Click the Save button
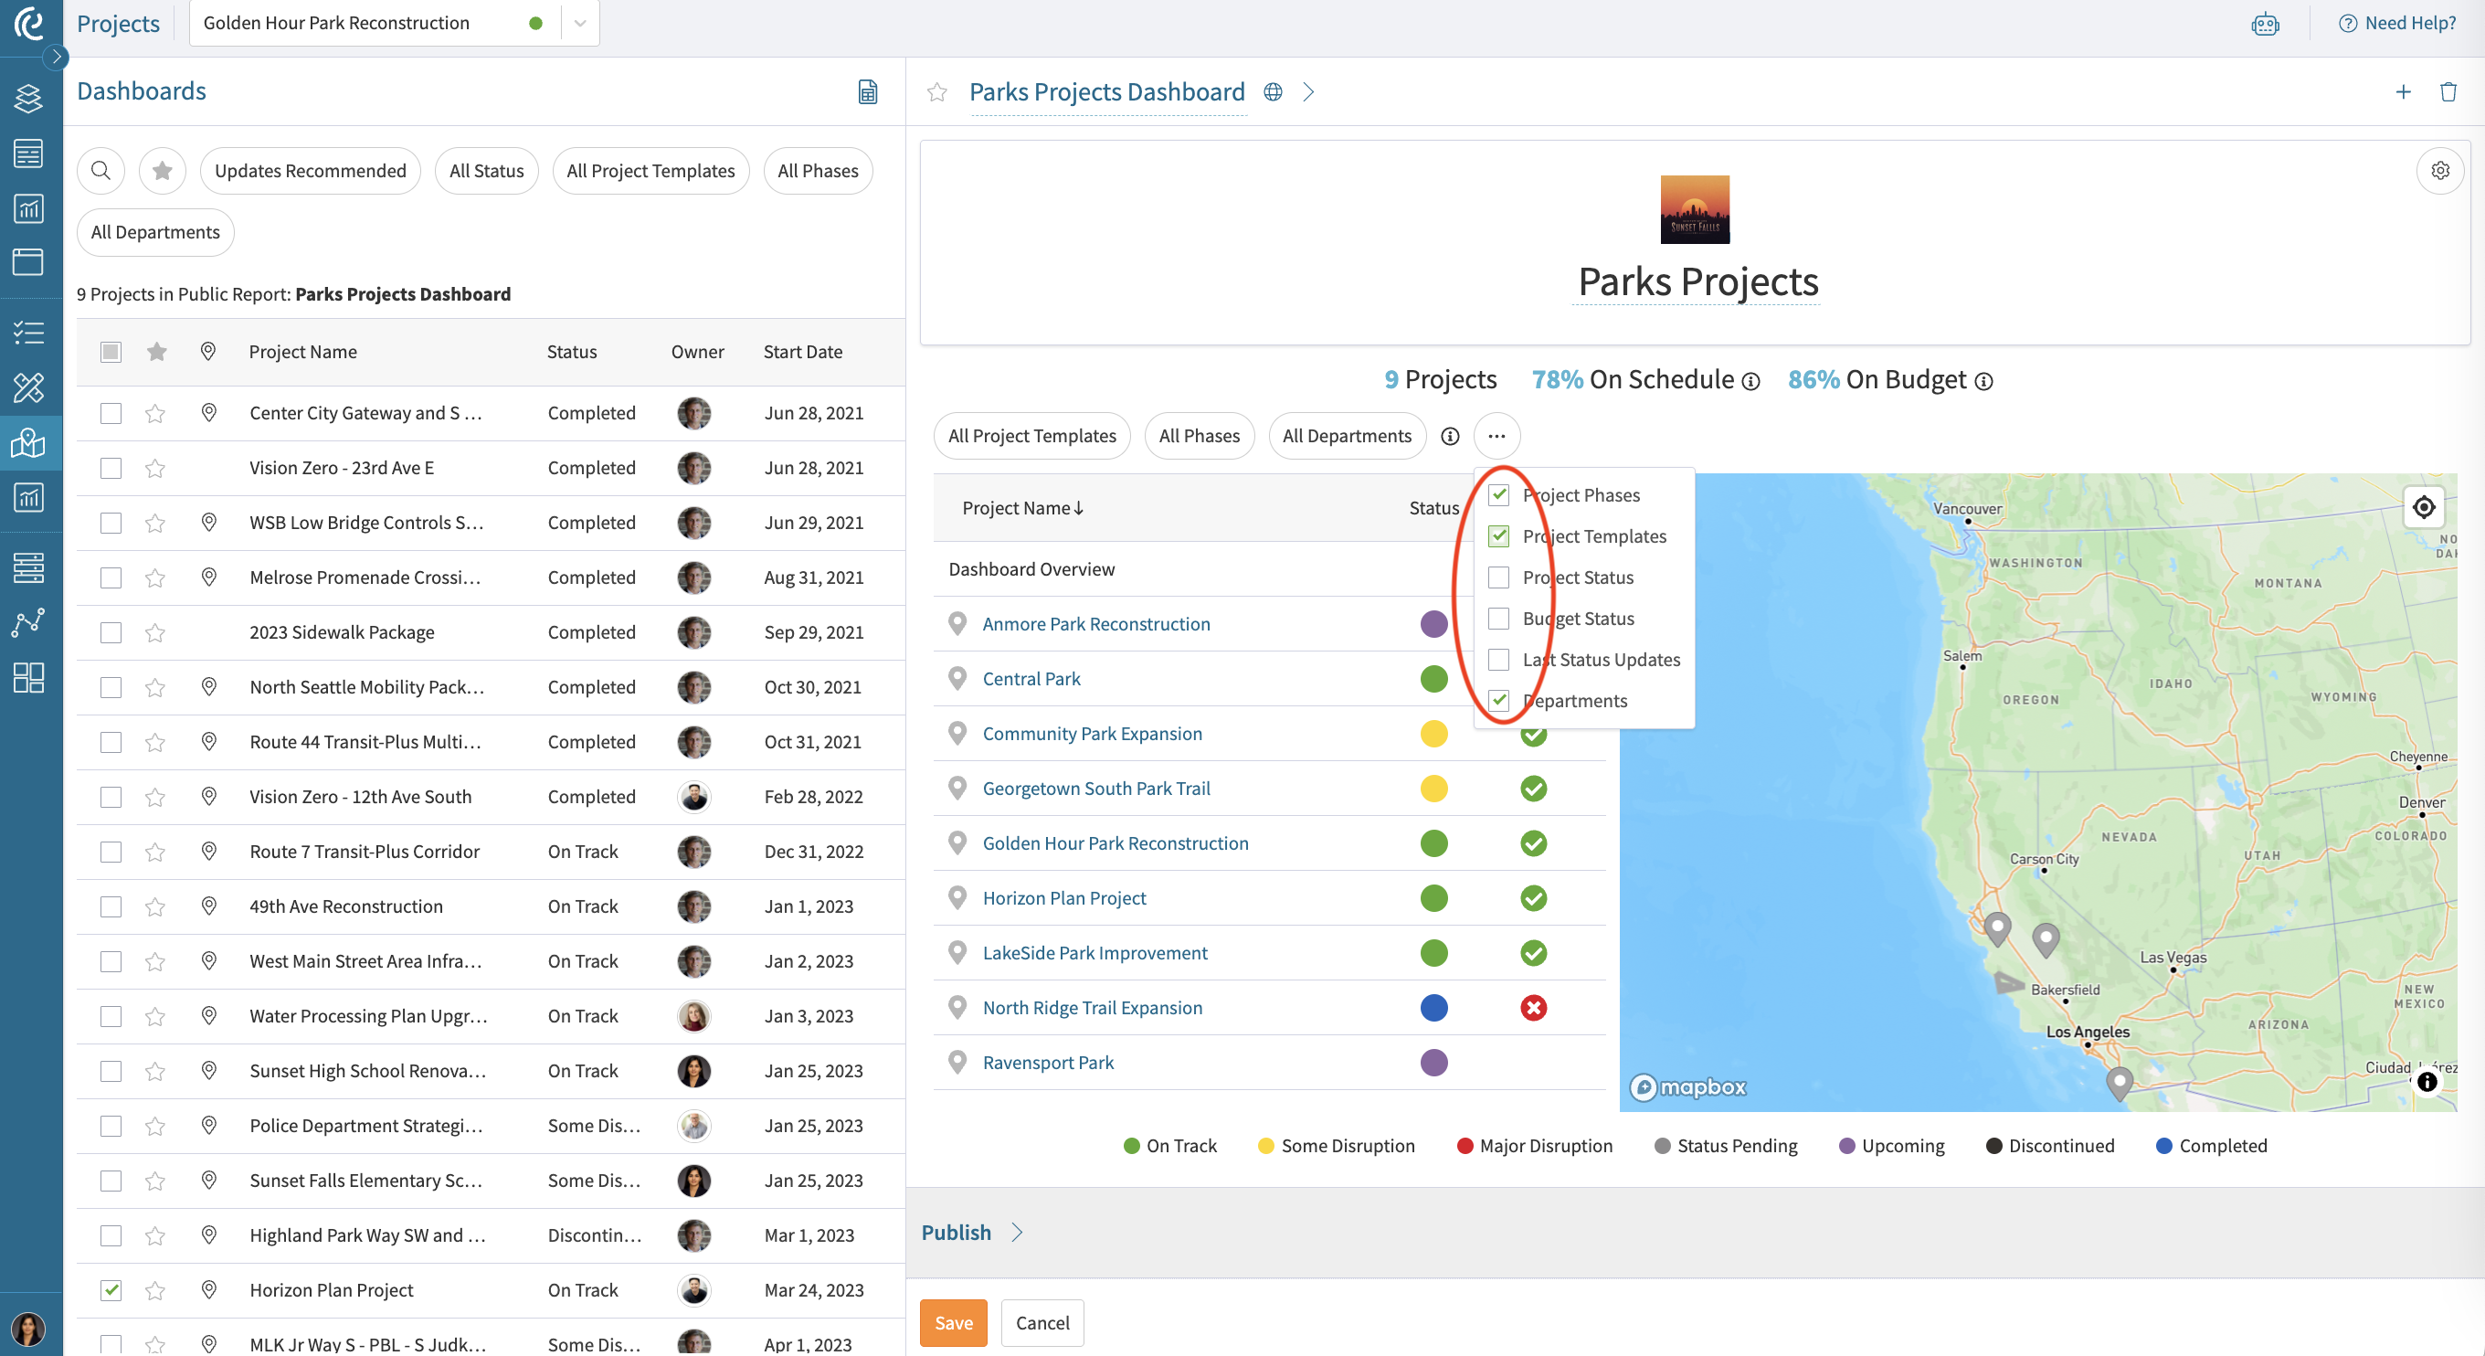Image resolution: width=2485 pixels, height=1356 pixels. pyautogui.click(x=953, y=1323)
